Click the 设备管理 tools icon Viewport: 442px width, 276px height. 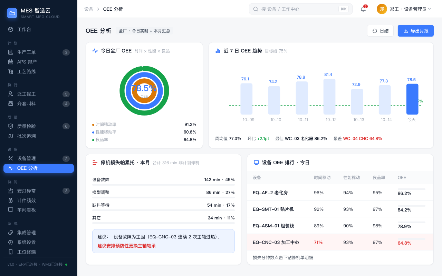pos(11,158)
